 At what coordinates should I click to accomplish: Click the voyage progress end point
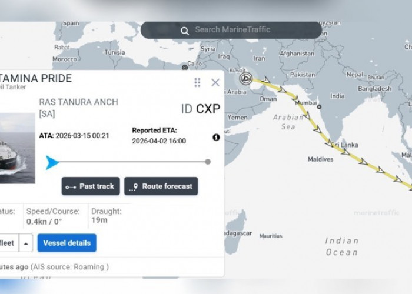tap(208, 162)
